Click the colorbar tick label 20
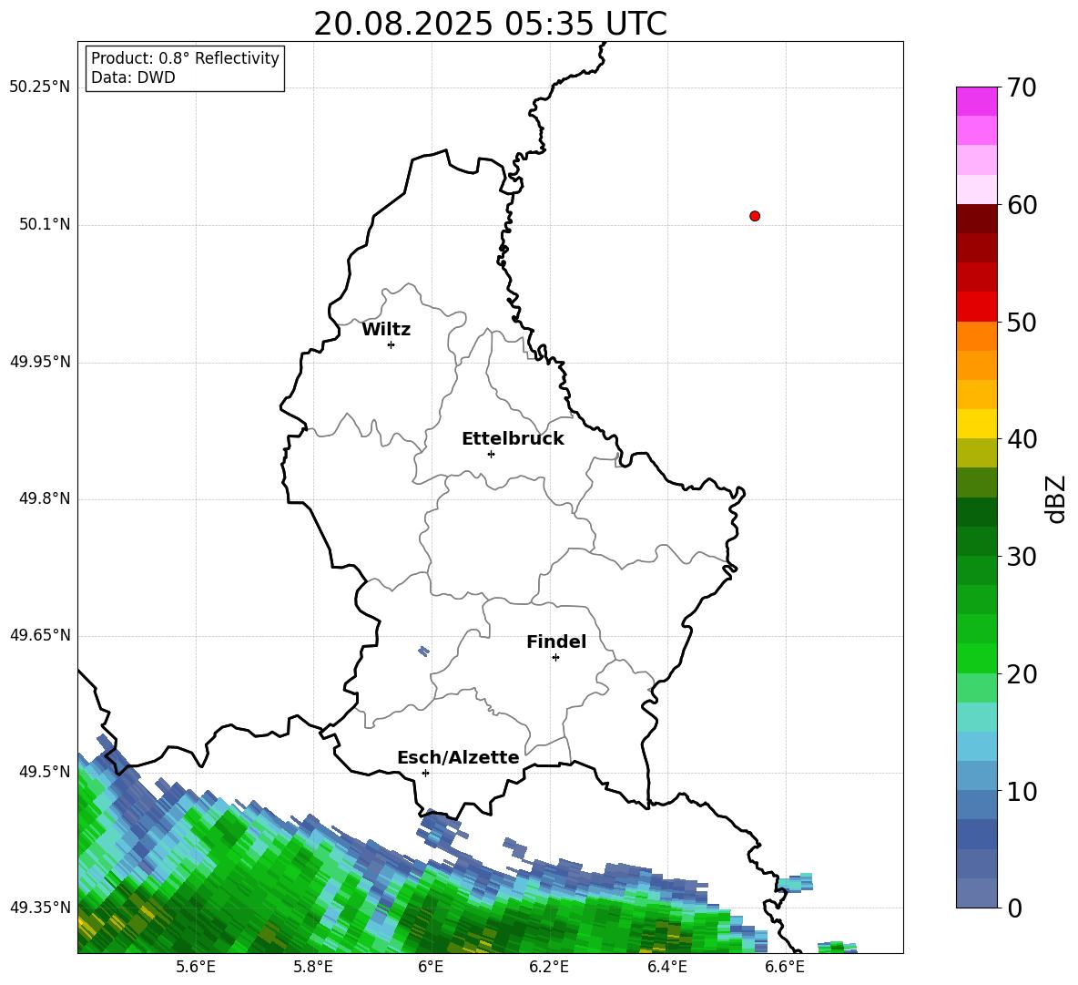The height and width of the screenshot is (985, 1078). click(x=1022, y=674)
